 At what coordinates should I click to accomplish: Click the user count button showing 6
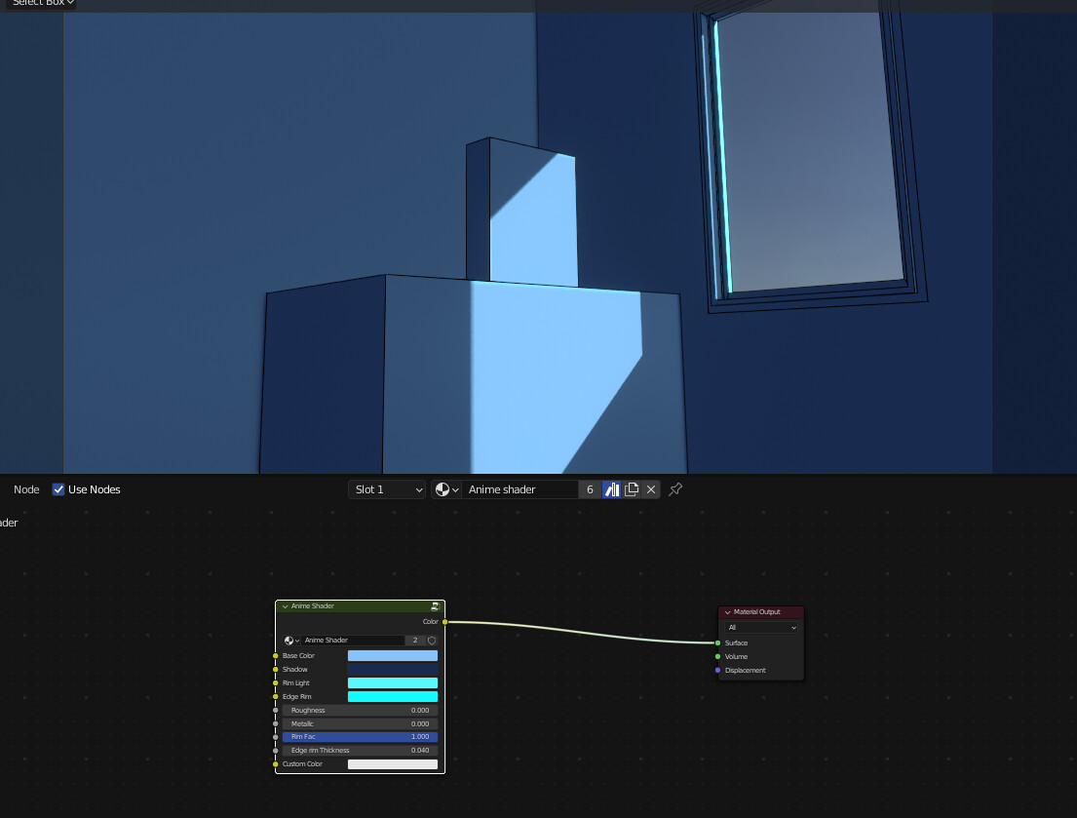[x=590, y=488]
